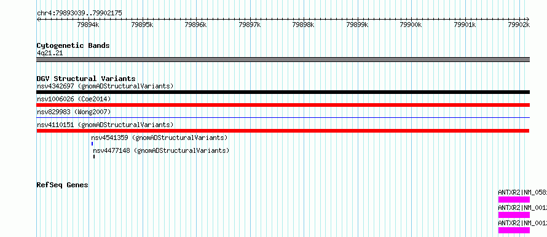Click the 79895k ruler tick label
This screenshot has width=547, height=237.
[142, 25]
